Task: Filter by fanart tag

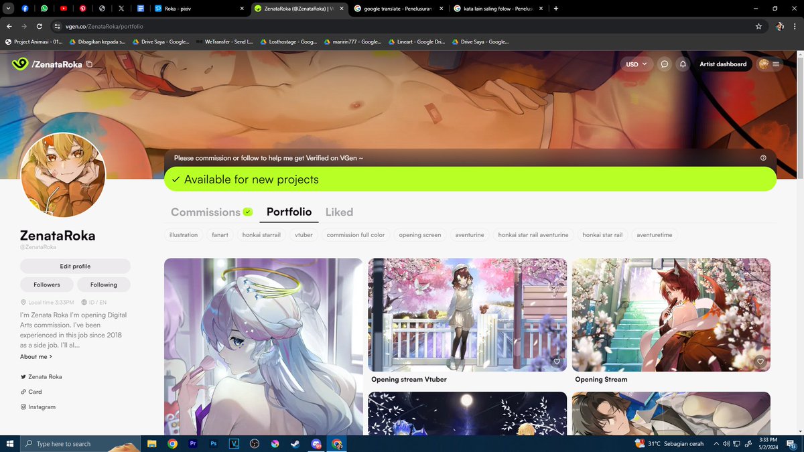Action: pos(220,235)
